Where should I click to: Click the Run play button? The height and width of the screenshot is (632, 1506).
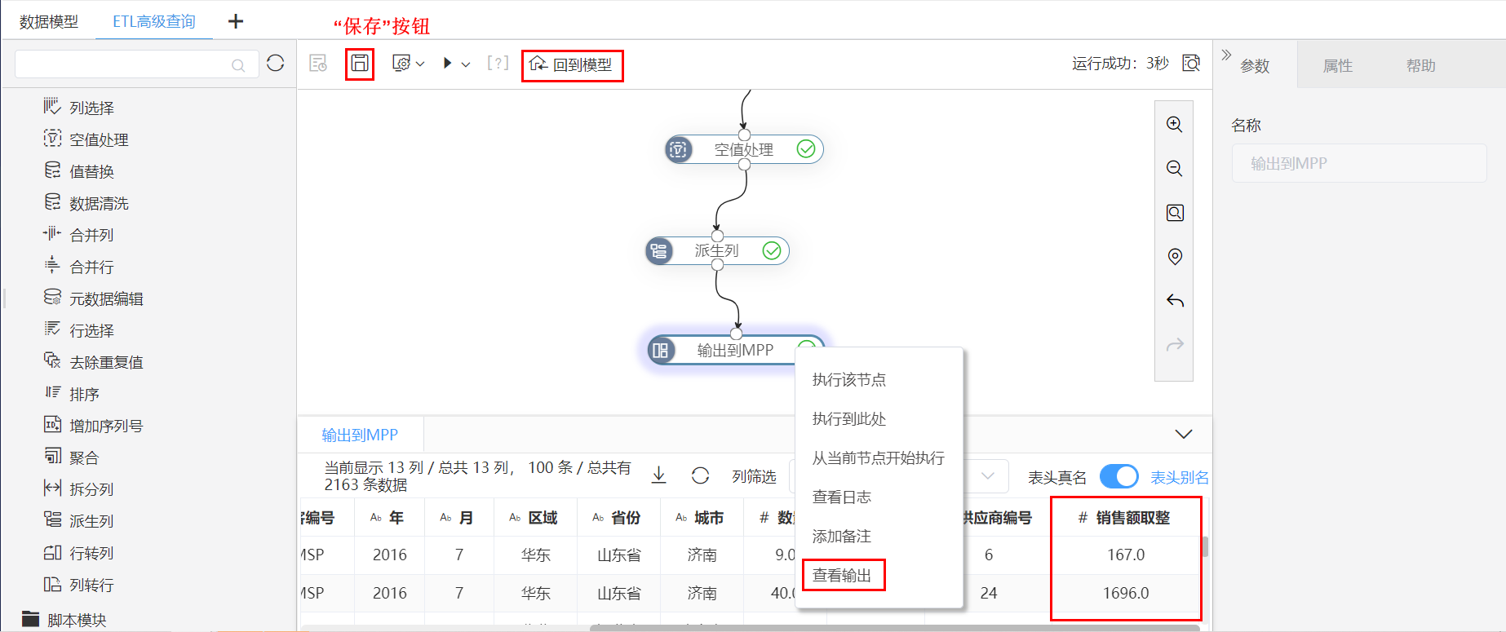pyautogui.click(x=447, y=64)
